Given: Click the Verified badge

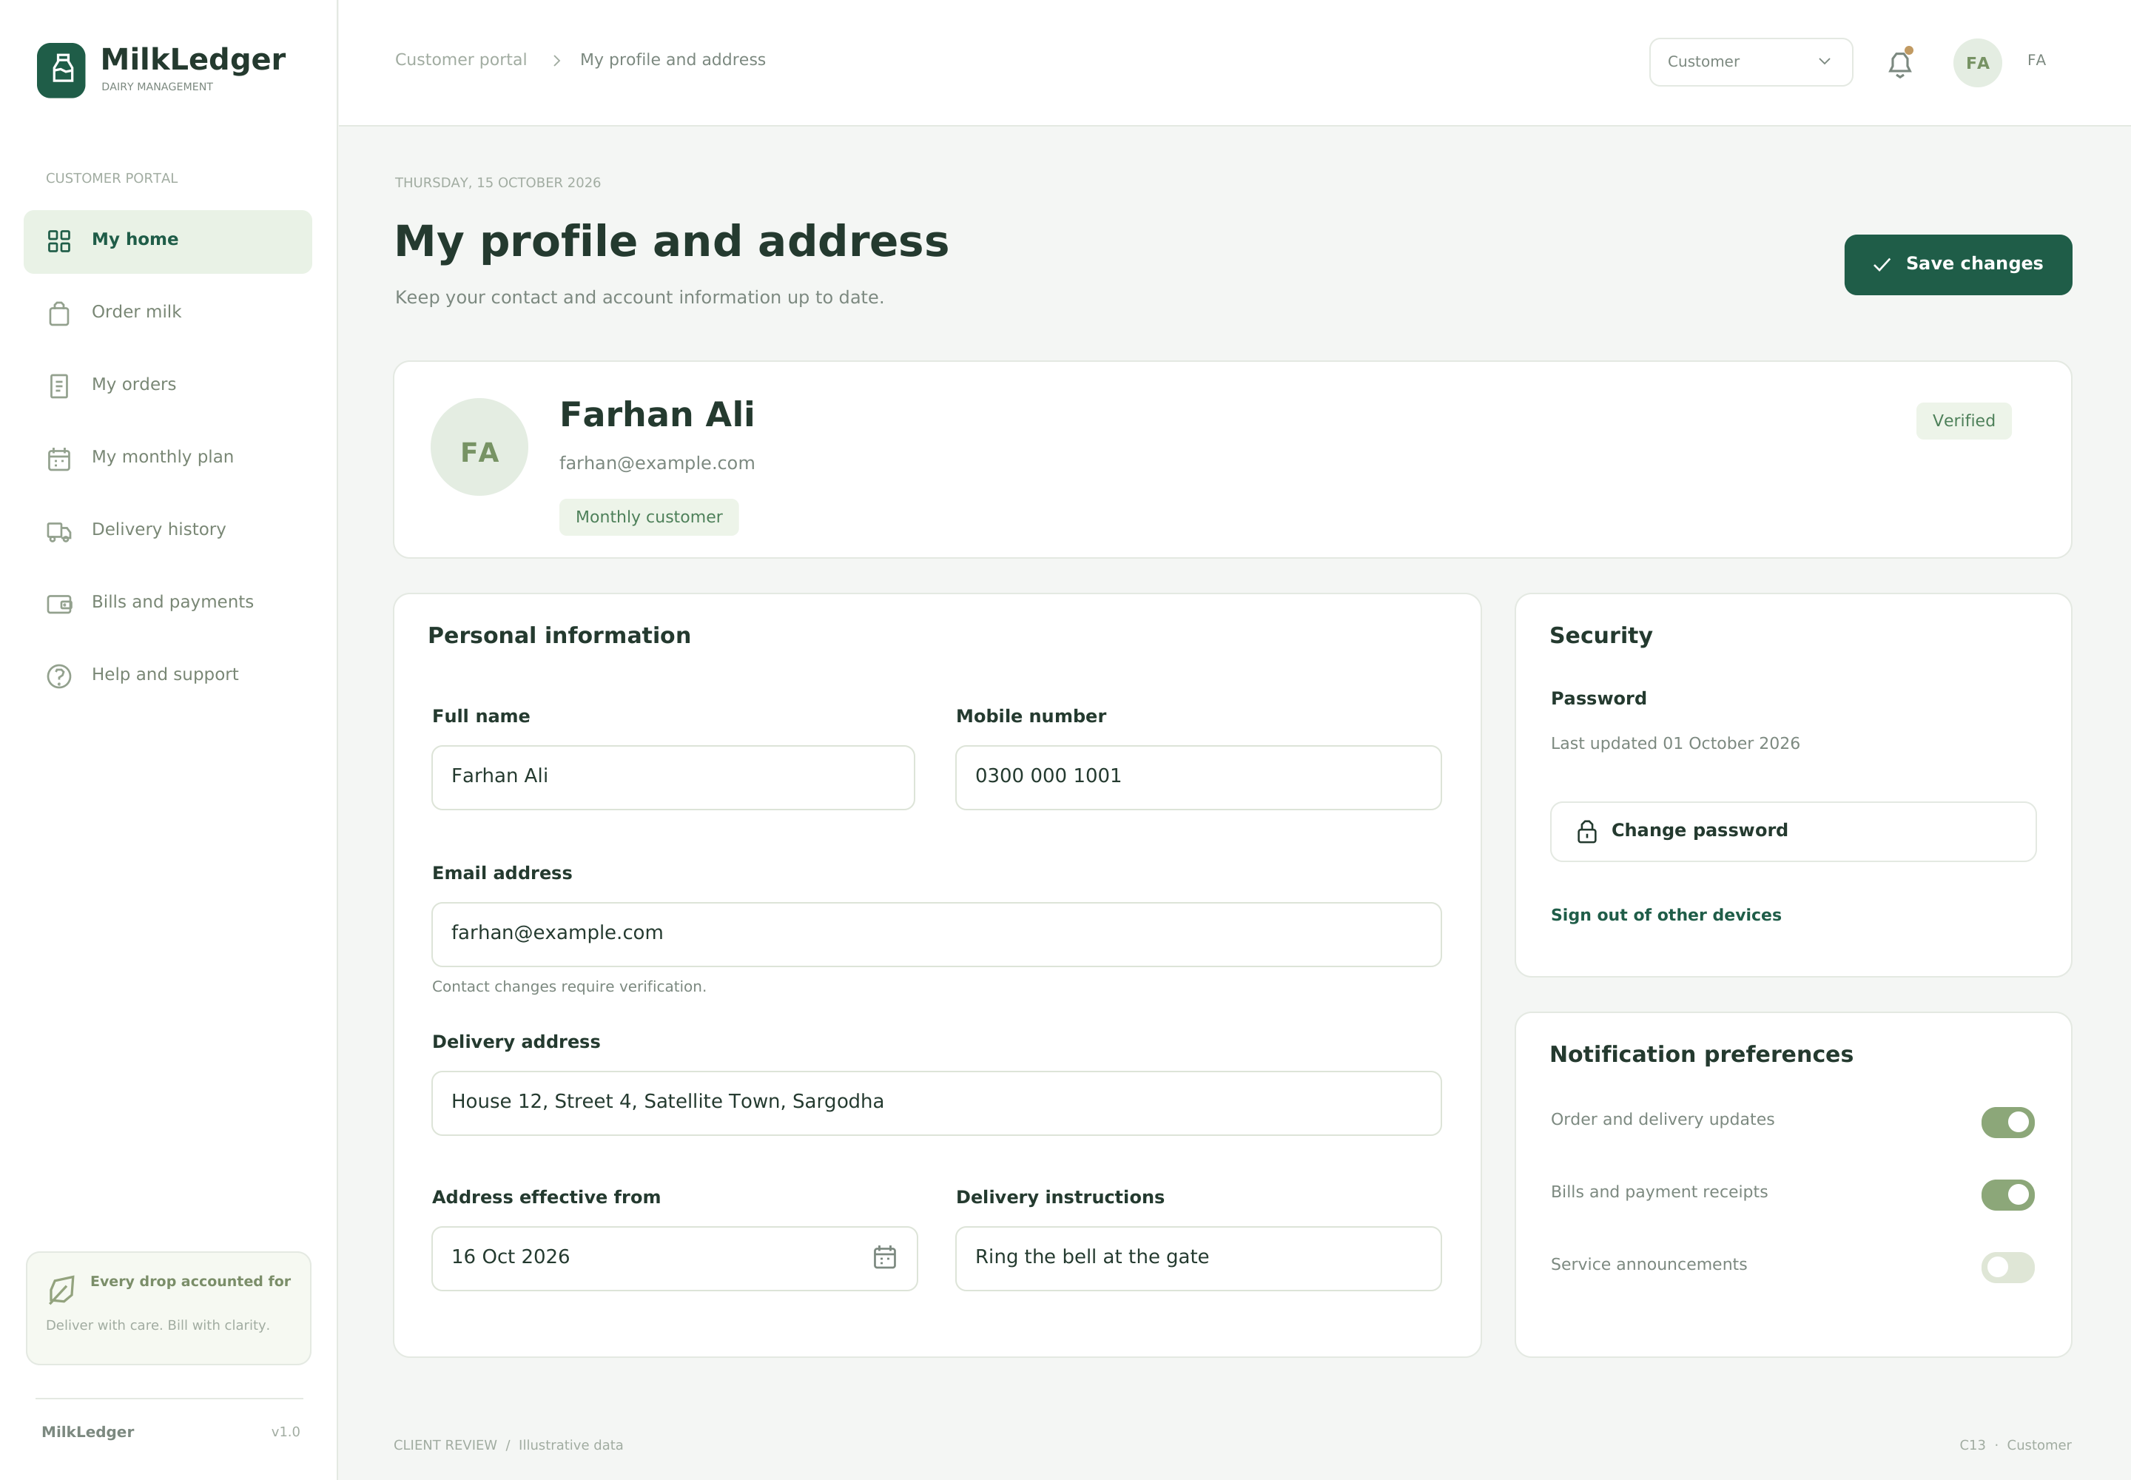Looking at the screenshot, I should [1963, 420].
